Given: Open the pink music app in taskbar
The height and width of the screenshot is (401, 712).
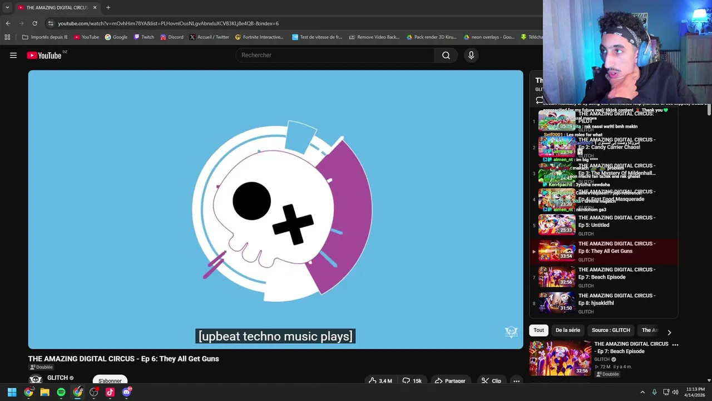Looking at the screenshot, I should click(x=110, y=392).
